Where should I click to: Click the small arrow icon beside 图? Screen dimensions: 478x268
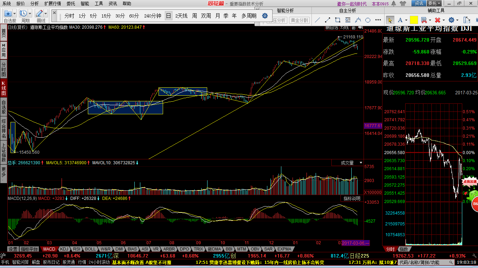click(x=360, y=27)
